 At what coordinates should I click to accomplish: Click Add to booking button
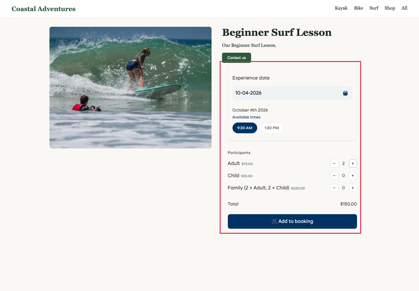292,221
